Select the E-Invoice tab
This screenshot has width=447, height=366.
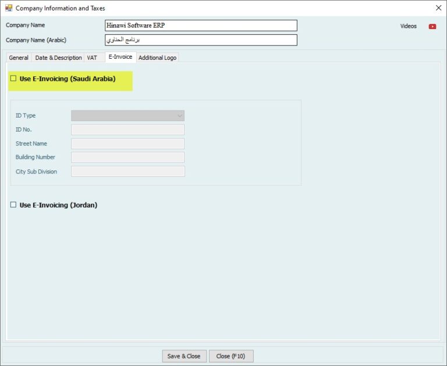tap(120, 56)
